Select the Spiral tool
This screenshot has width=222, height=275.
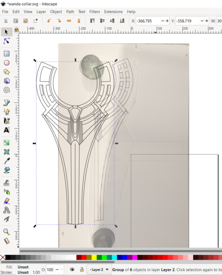click(7, 90)
